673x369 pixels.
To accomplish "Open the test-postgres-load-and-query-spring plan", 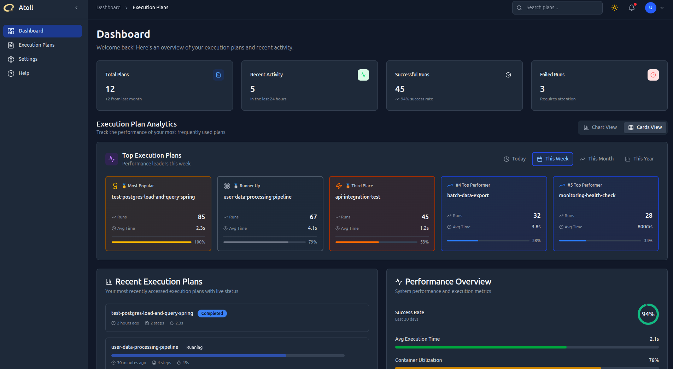I will [x=152, y=313].
